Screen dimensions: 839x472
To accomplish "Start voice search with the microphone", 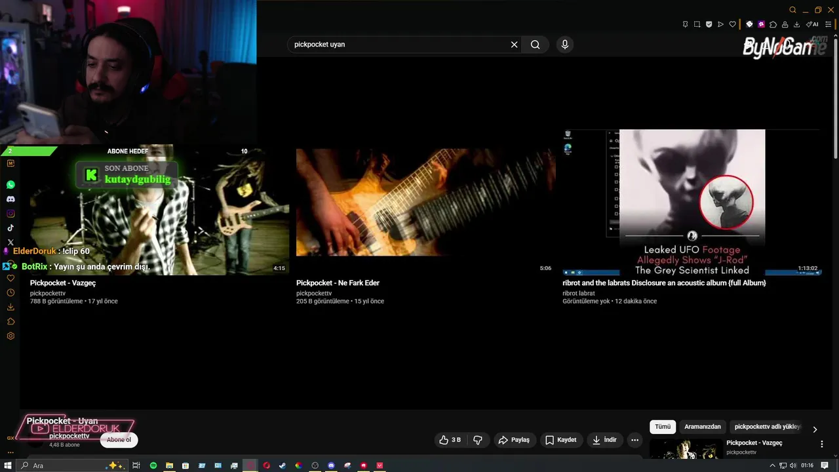I will click(565, 45).
